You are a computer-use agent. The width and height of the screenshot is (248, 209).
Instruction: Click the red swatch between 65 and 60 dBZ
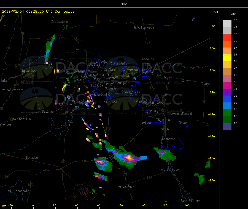tap(227, 37)
